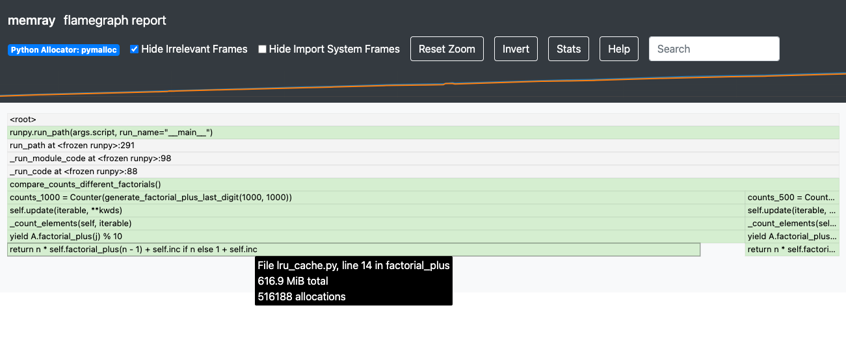Click the memray title link
Screen dimensions: 846x338
point(31,20)
